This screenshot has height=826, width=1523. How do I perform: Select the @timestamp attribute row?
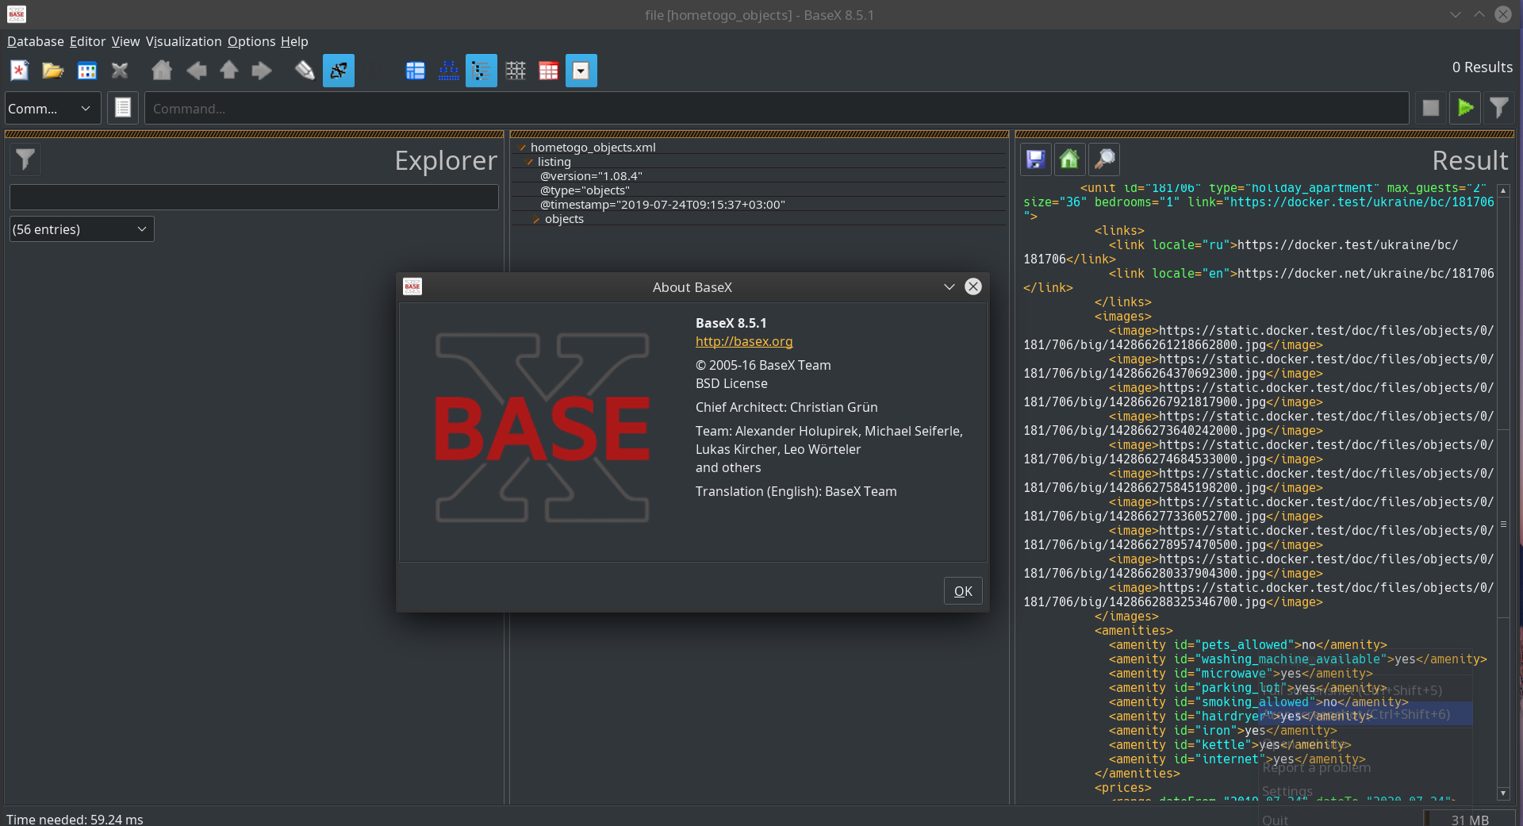tap(662, 205)
